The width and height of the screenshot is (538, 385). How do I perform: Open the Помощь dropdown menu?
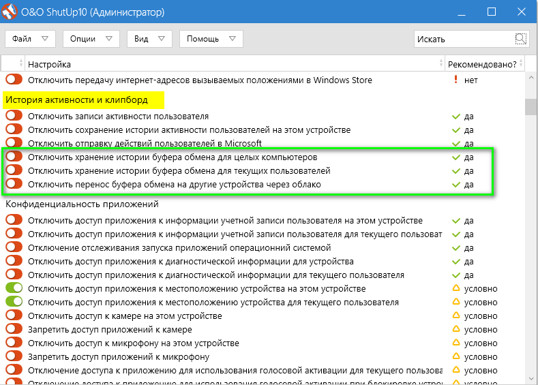(211, 39)
